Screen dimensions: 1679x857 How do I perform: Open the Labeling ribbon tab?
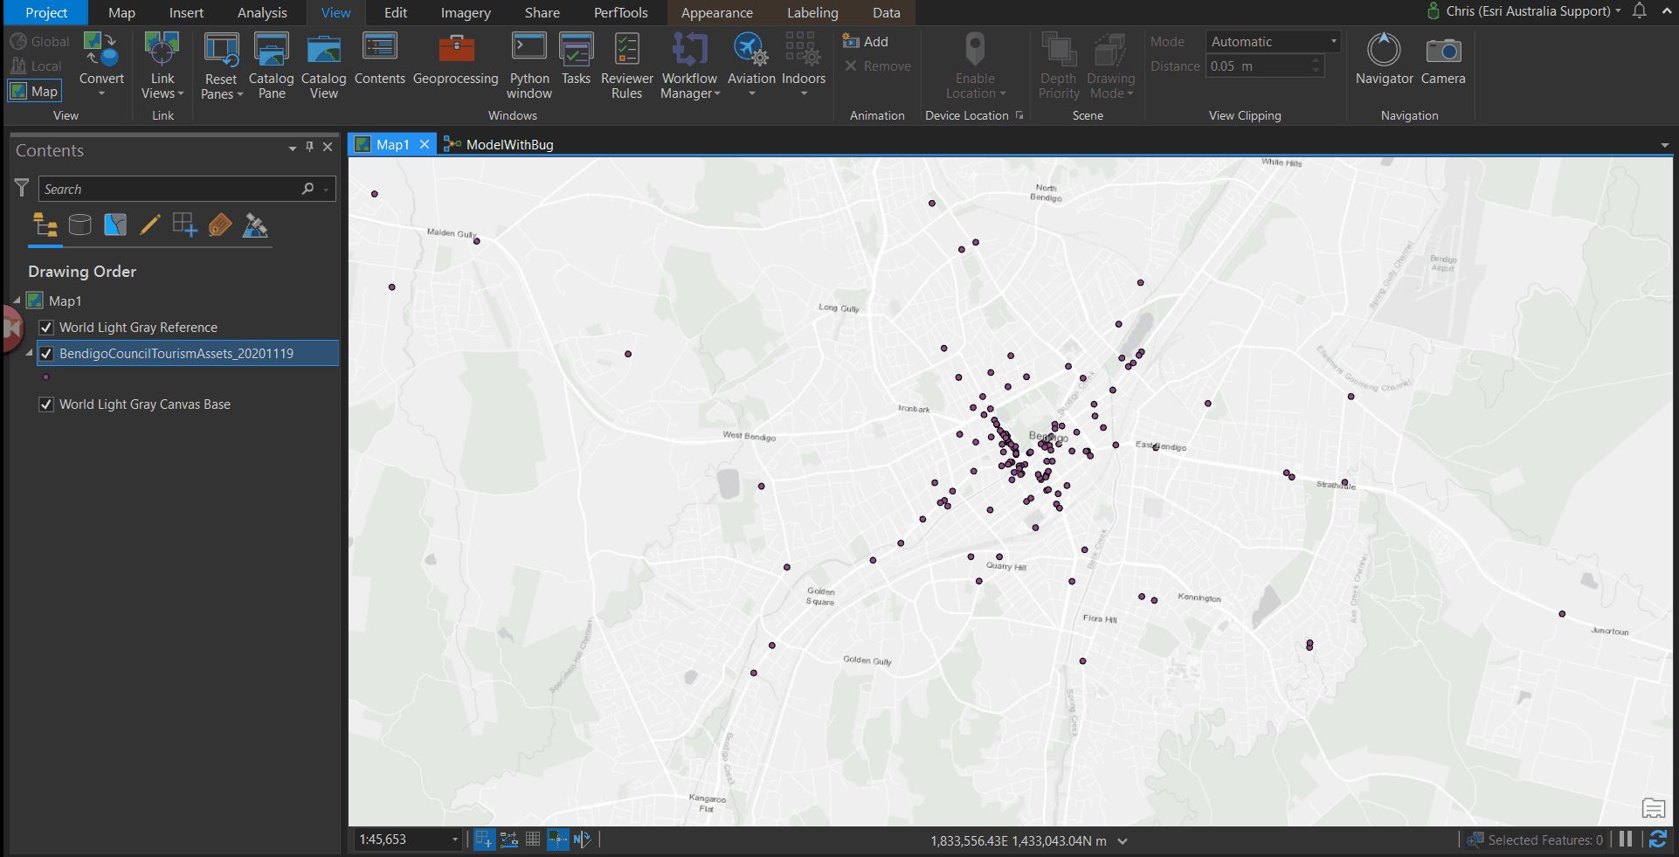(812, 12)
